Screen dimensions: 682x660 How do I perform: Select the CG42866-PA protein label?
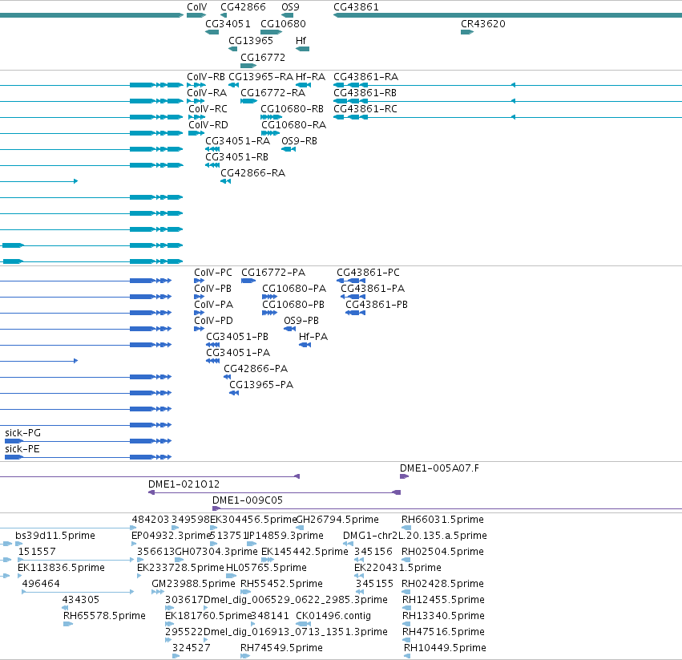[x=256, y=369]
